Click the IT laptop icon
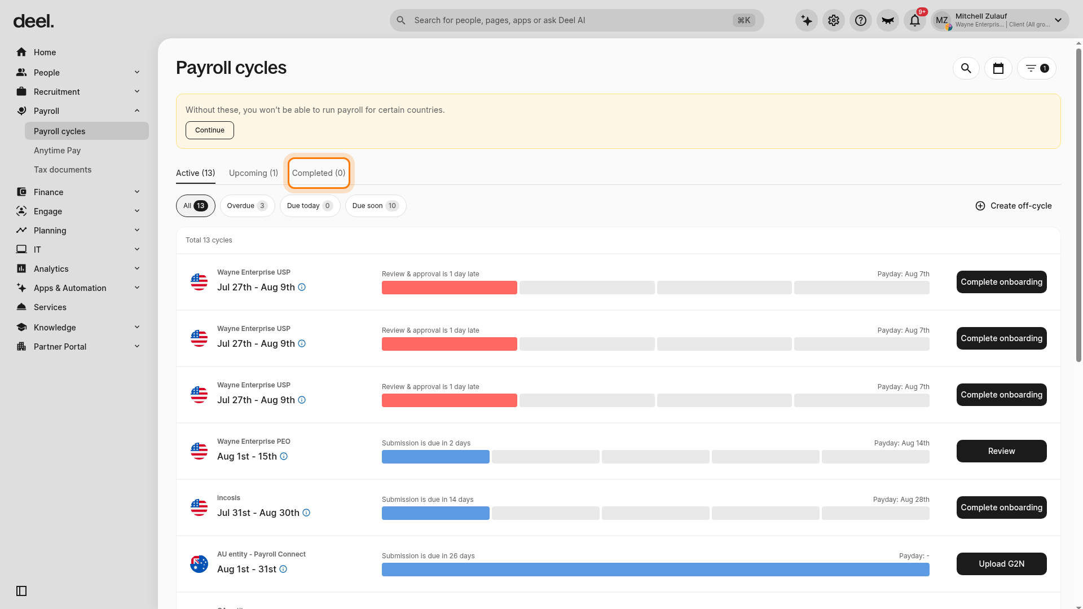 pyautogui.click(x=21, y=250)
